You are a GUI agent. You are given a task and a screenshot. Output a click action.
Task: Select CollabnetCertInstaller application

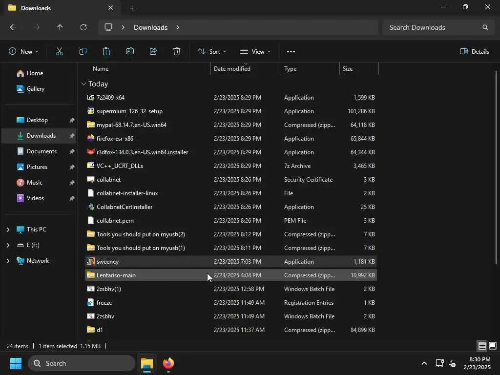click(x=125, y=207)
